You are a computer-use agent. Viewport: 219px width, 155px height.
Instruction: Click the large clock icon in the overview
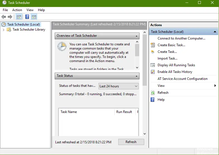[x=62, y=46]
